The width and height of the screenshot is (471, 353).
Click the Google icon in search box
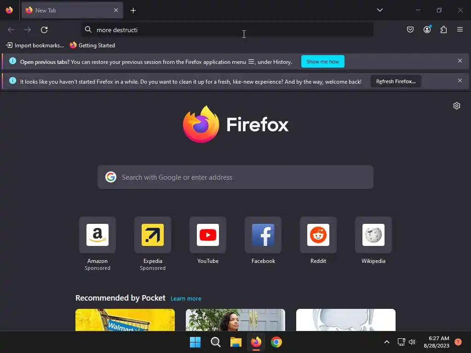coord(111,177)
